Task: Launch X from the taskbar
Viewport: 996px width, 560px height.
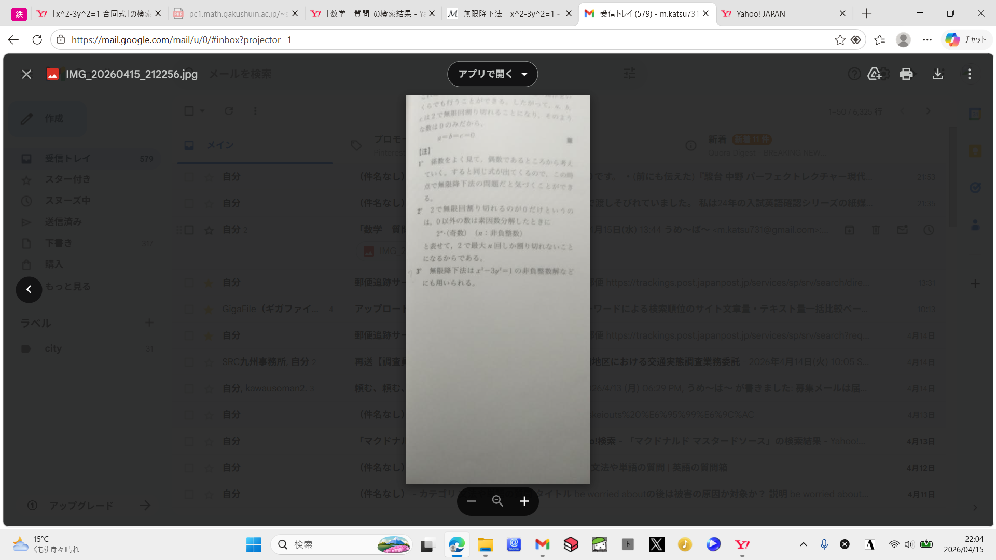Action: (656, 544)
